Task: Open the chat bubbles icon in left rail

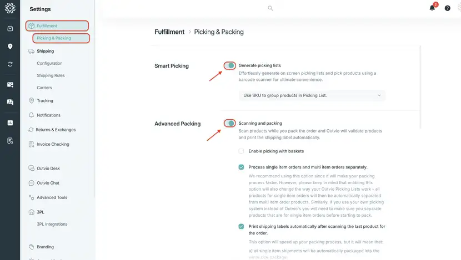Action: click(x=10, y=102)
